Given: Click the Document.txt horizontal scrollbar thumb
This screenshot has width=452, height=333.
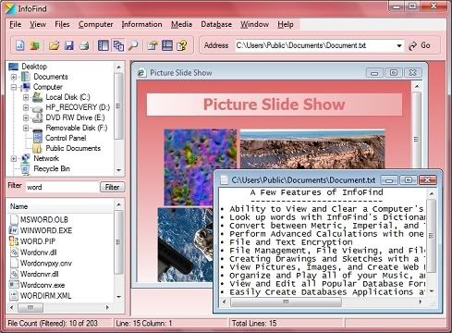Looking at the screenshot, I should [x=286, y=302].
